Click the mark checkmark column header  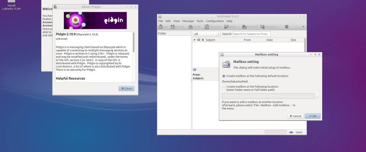(x=194, y=40)
